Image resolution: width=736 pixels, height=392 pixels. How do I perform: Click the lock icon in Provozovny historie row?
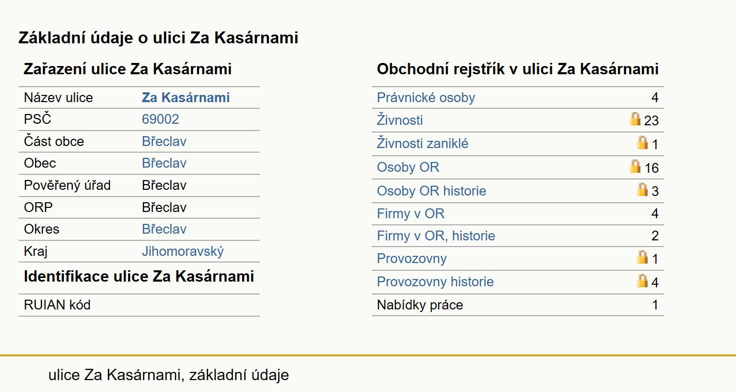tap(643, 281)
